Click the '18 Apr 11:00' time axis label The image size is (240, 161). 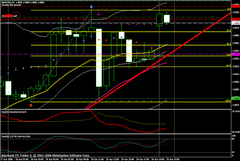[98, 159]
